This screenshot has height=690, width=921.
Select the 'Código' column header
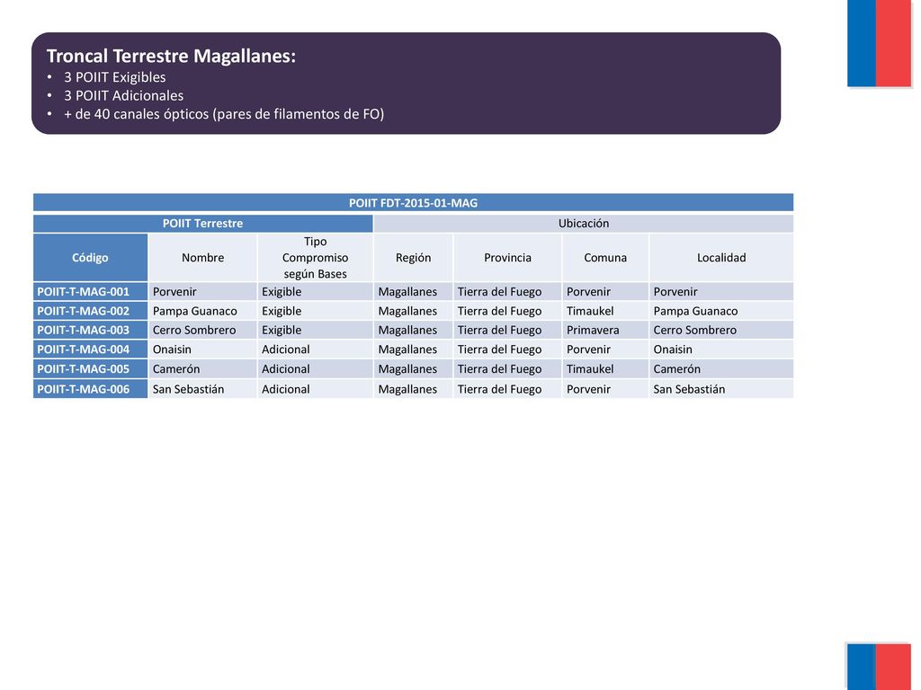click(x=90, y=258)
